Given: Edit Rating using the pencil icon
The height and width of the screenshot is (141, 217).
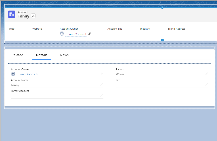Looking at the screenshot, I should pyautogui.click(x=206, y=74).
